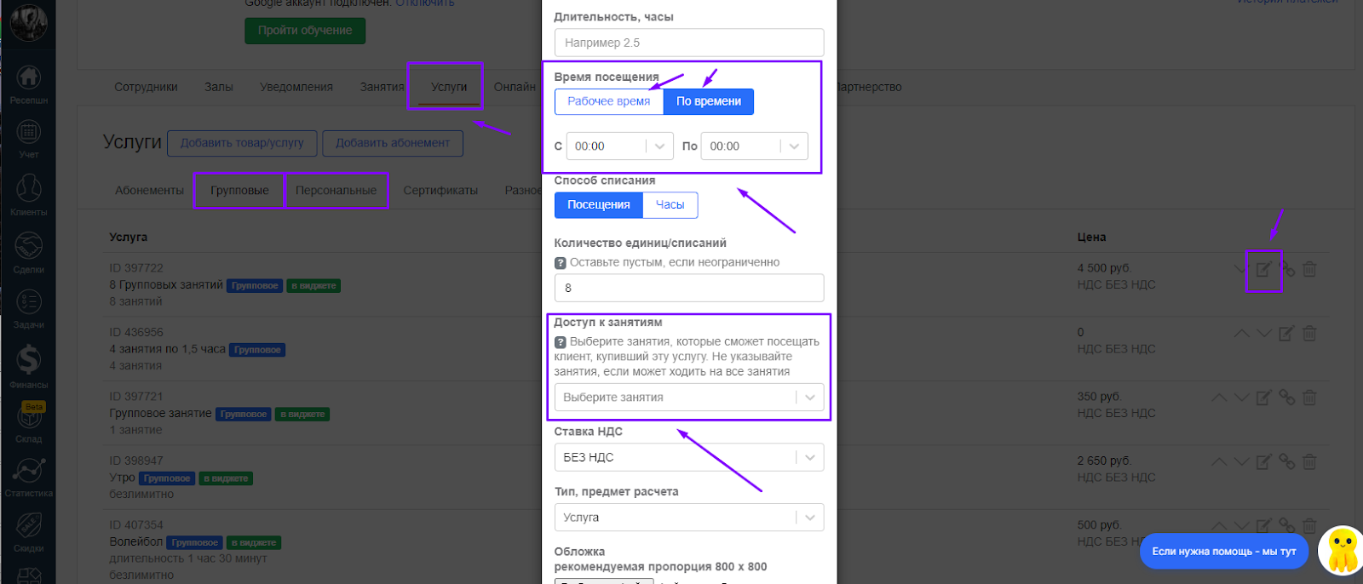Open the С start time dropdown
The width and height of the screenshot is (1363, 584).
(620, 146)
